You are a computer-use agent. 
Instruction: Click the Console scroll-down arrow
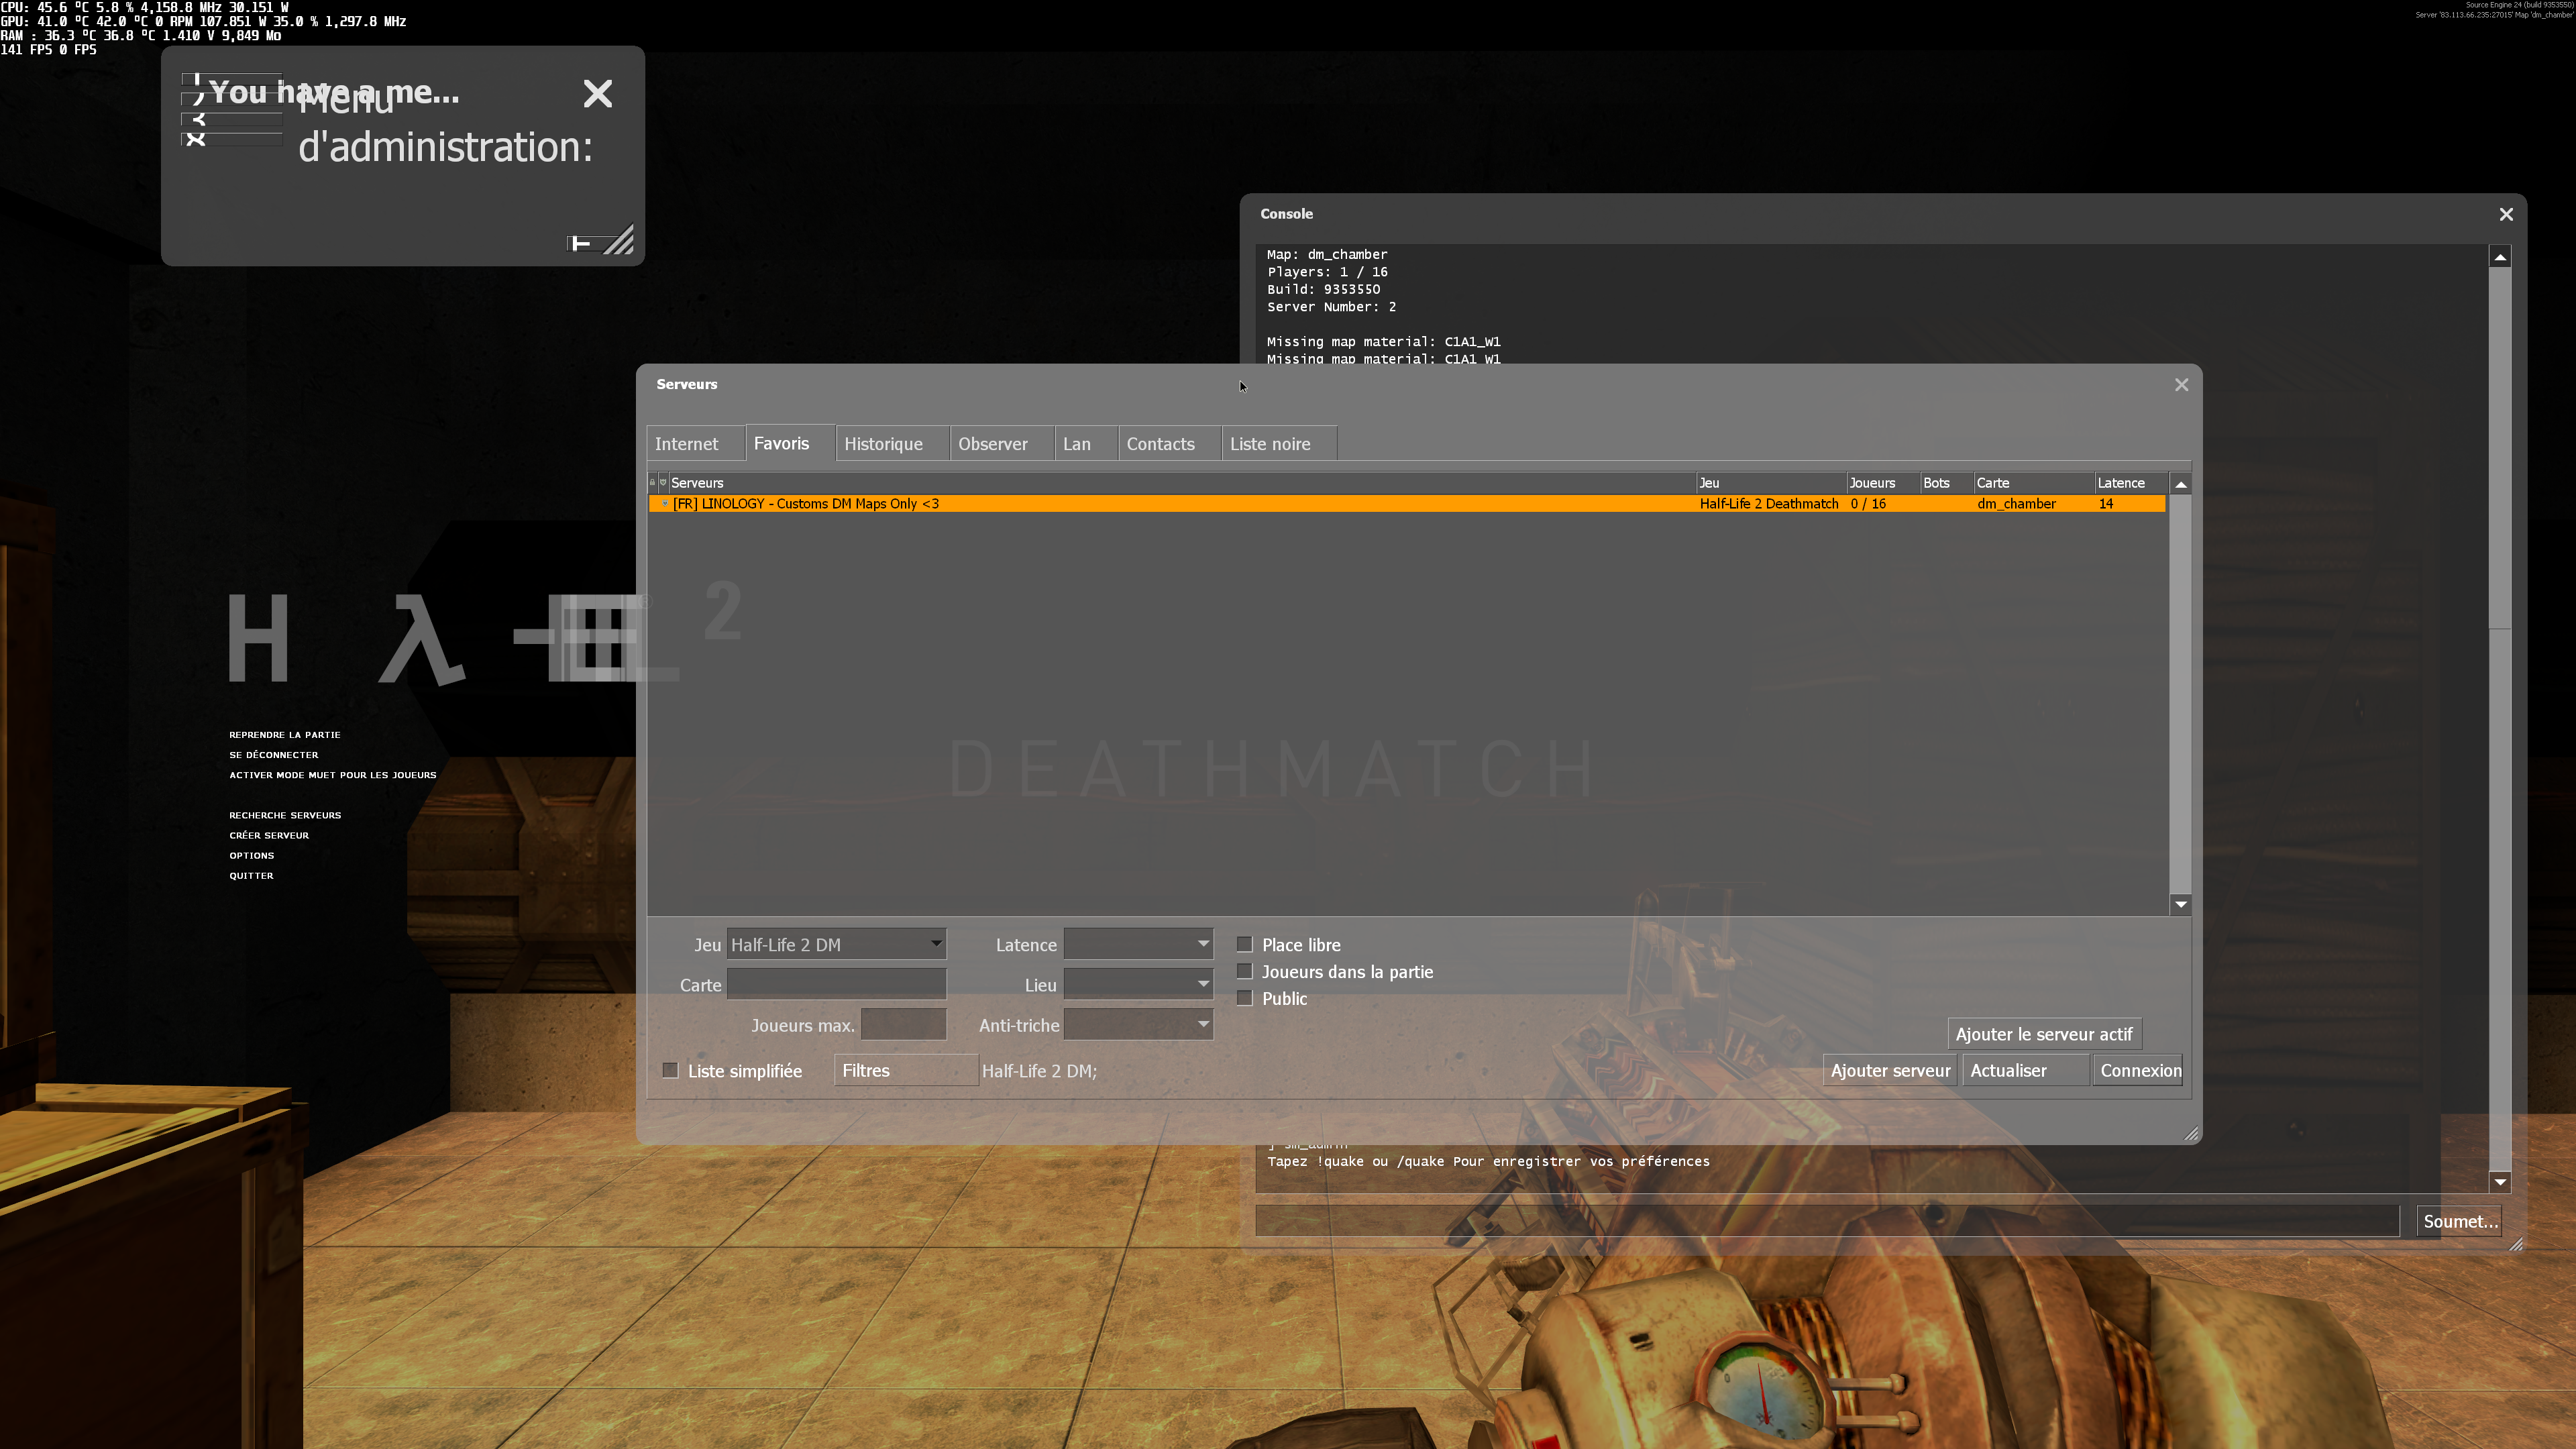pos(2500,1182)
